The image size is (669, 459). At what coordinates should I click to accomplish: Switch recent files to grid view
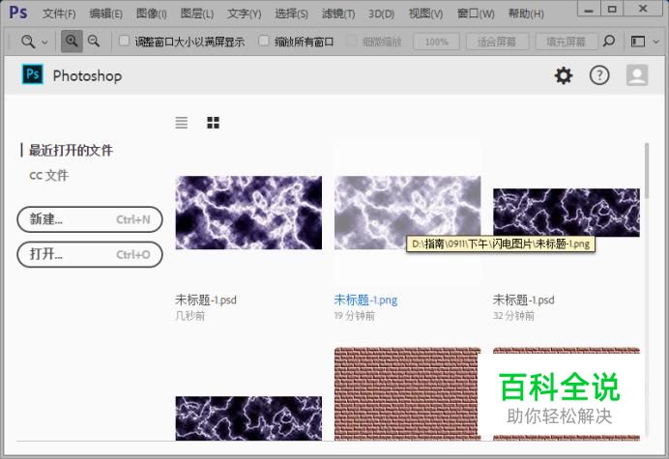(213, 123)
